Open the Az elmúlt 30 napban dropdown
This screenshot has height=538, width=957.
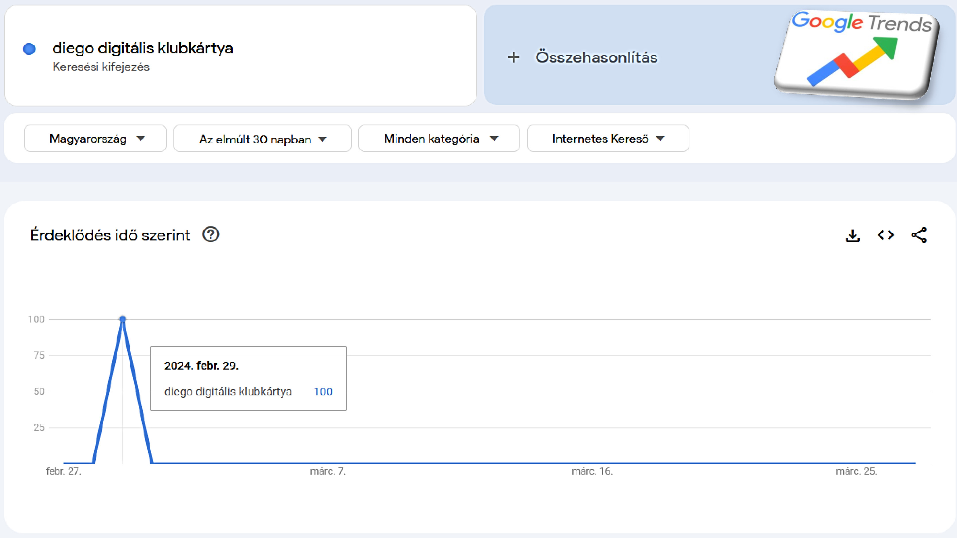click(262, 139)
